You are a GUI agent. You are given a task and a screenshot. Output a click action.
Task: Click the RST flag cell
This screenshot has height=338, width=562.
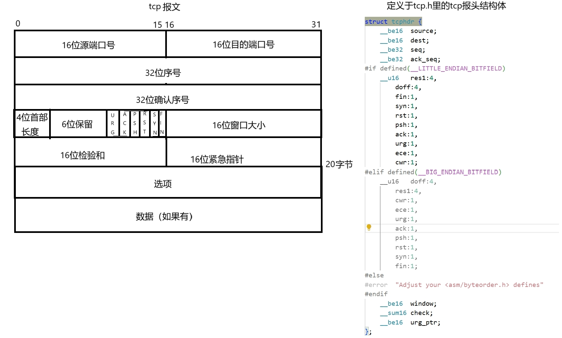tap(144, 124)
